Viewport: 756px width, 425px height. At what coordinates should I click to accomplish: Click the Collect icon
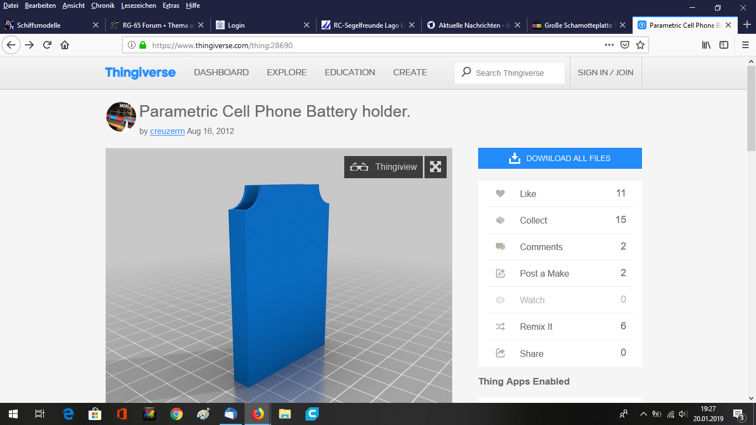[500, 220]
